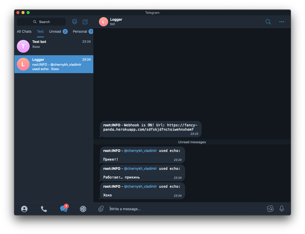Click the Logger avatar in chat list
Screen dimensions: 305x234
(x=23, y=64)
